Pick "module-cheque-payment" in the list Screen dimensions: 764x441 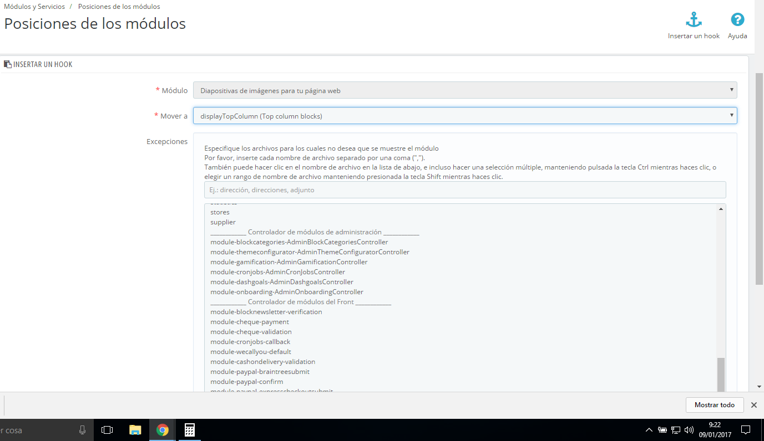coord(250,322)
